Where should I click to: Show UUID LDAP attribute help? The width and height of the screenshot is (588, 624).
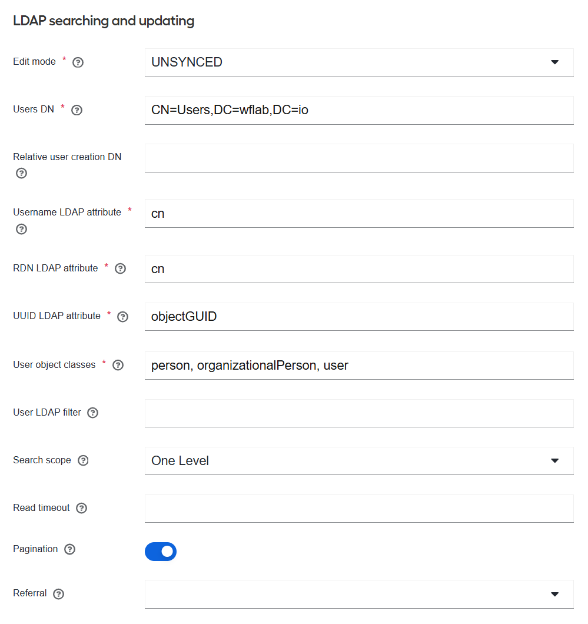click(x=123, y=317)
